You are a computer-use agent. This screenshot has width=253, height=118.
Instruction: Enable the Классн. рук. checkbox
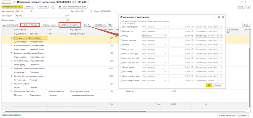[122, 31]
